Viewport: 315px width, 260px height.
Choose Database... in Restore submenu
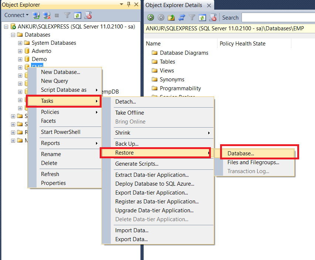coord(254,153)
